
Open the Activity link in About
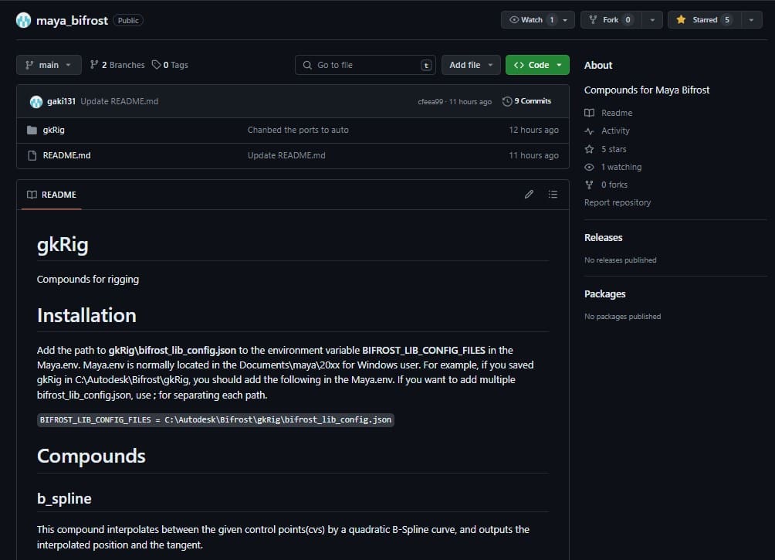point(615,131)
